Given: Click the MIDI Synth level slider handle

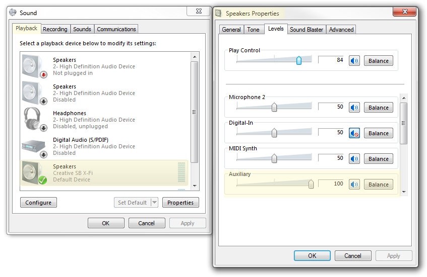Looking at the screenshot, I should 274,158.
